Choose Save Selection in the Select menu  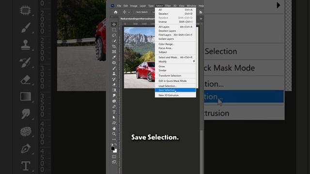click(x=175, y=90)
